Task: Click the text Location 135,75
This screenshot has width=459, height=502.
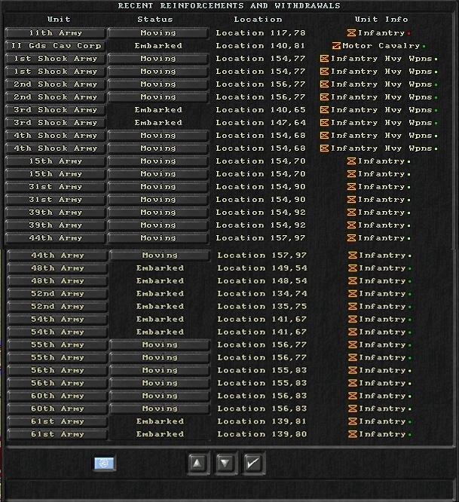Action: point(262,306)
